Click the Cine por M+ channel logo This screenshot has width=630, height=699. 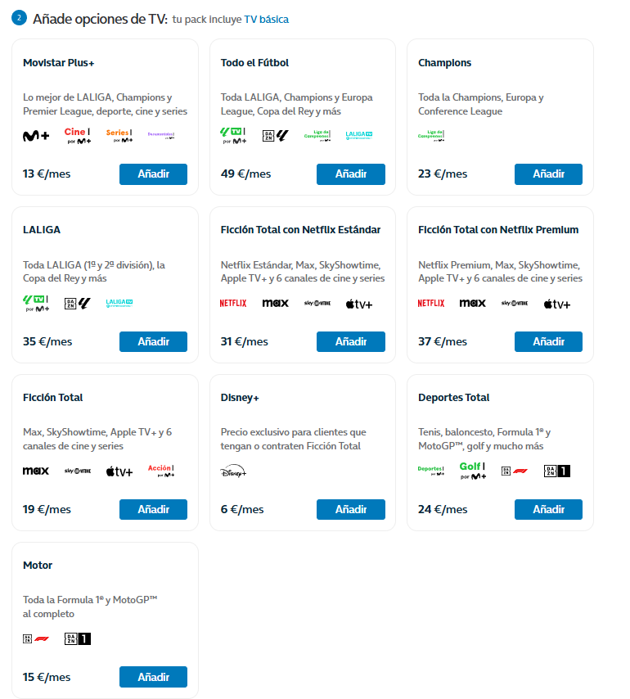(78, 136)
